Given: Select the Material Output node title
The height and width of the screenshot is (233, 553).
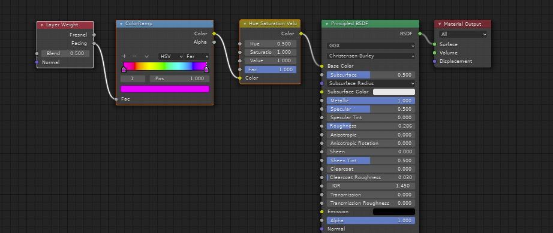Looking at the screenshot, I should [462, 25].
